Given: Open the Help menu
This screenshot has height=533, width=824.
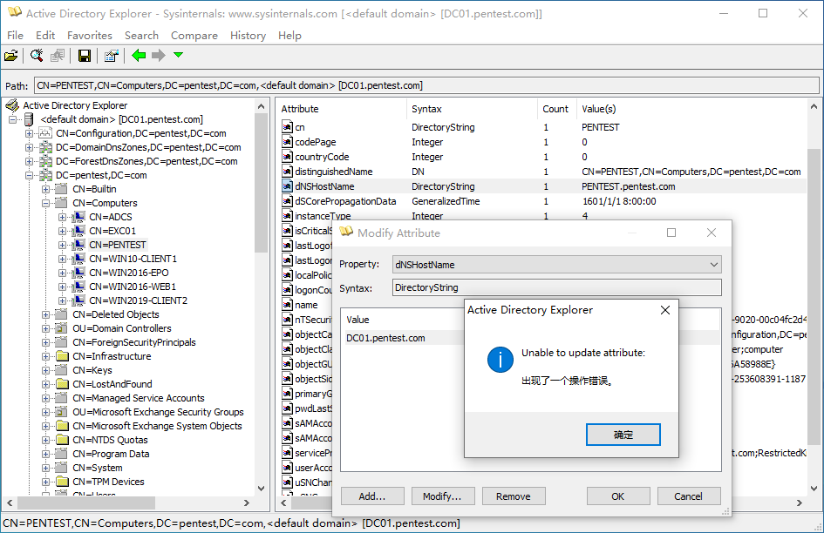Looking at the screenshot, I should pos(289,35).
